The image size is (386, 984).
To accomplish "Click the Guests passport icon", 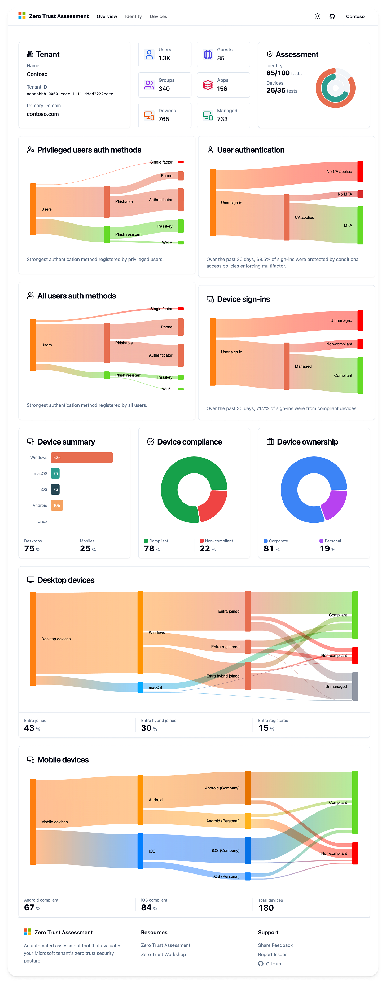I will coord(208,54).
